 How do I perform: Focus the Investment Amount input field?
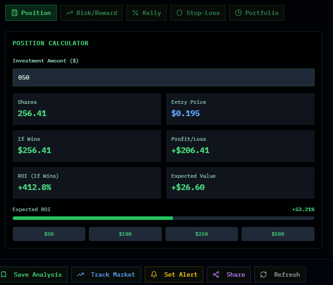[164, 77]
